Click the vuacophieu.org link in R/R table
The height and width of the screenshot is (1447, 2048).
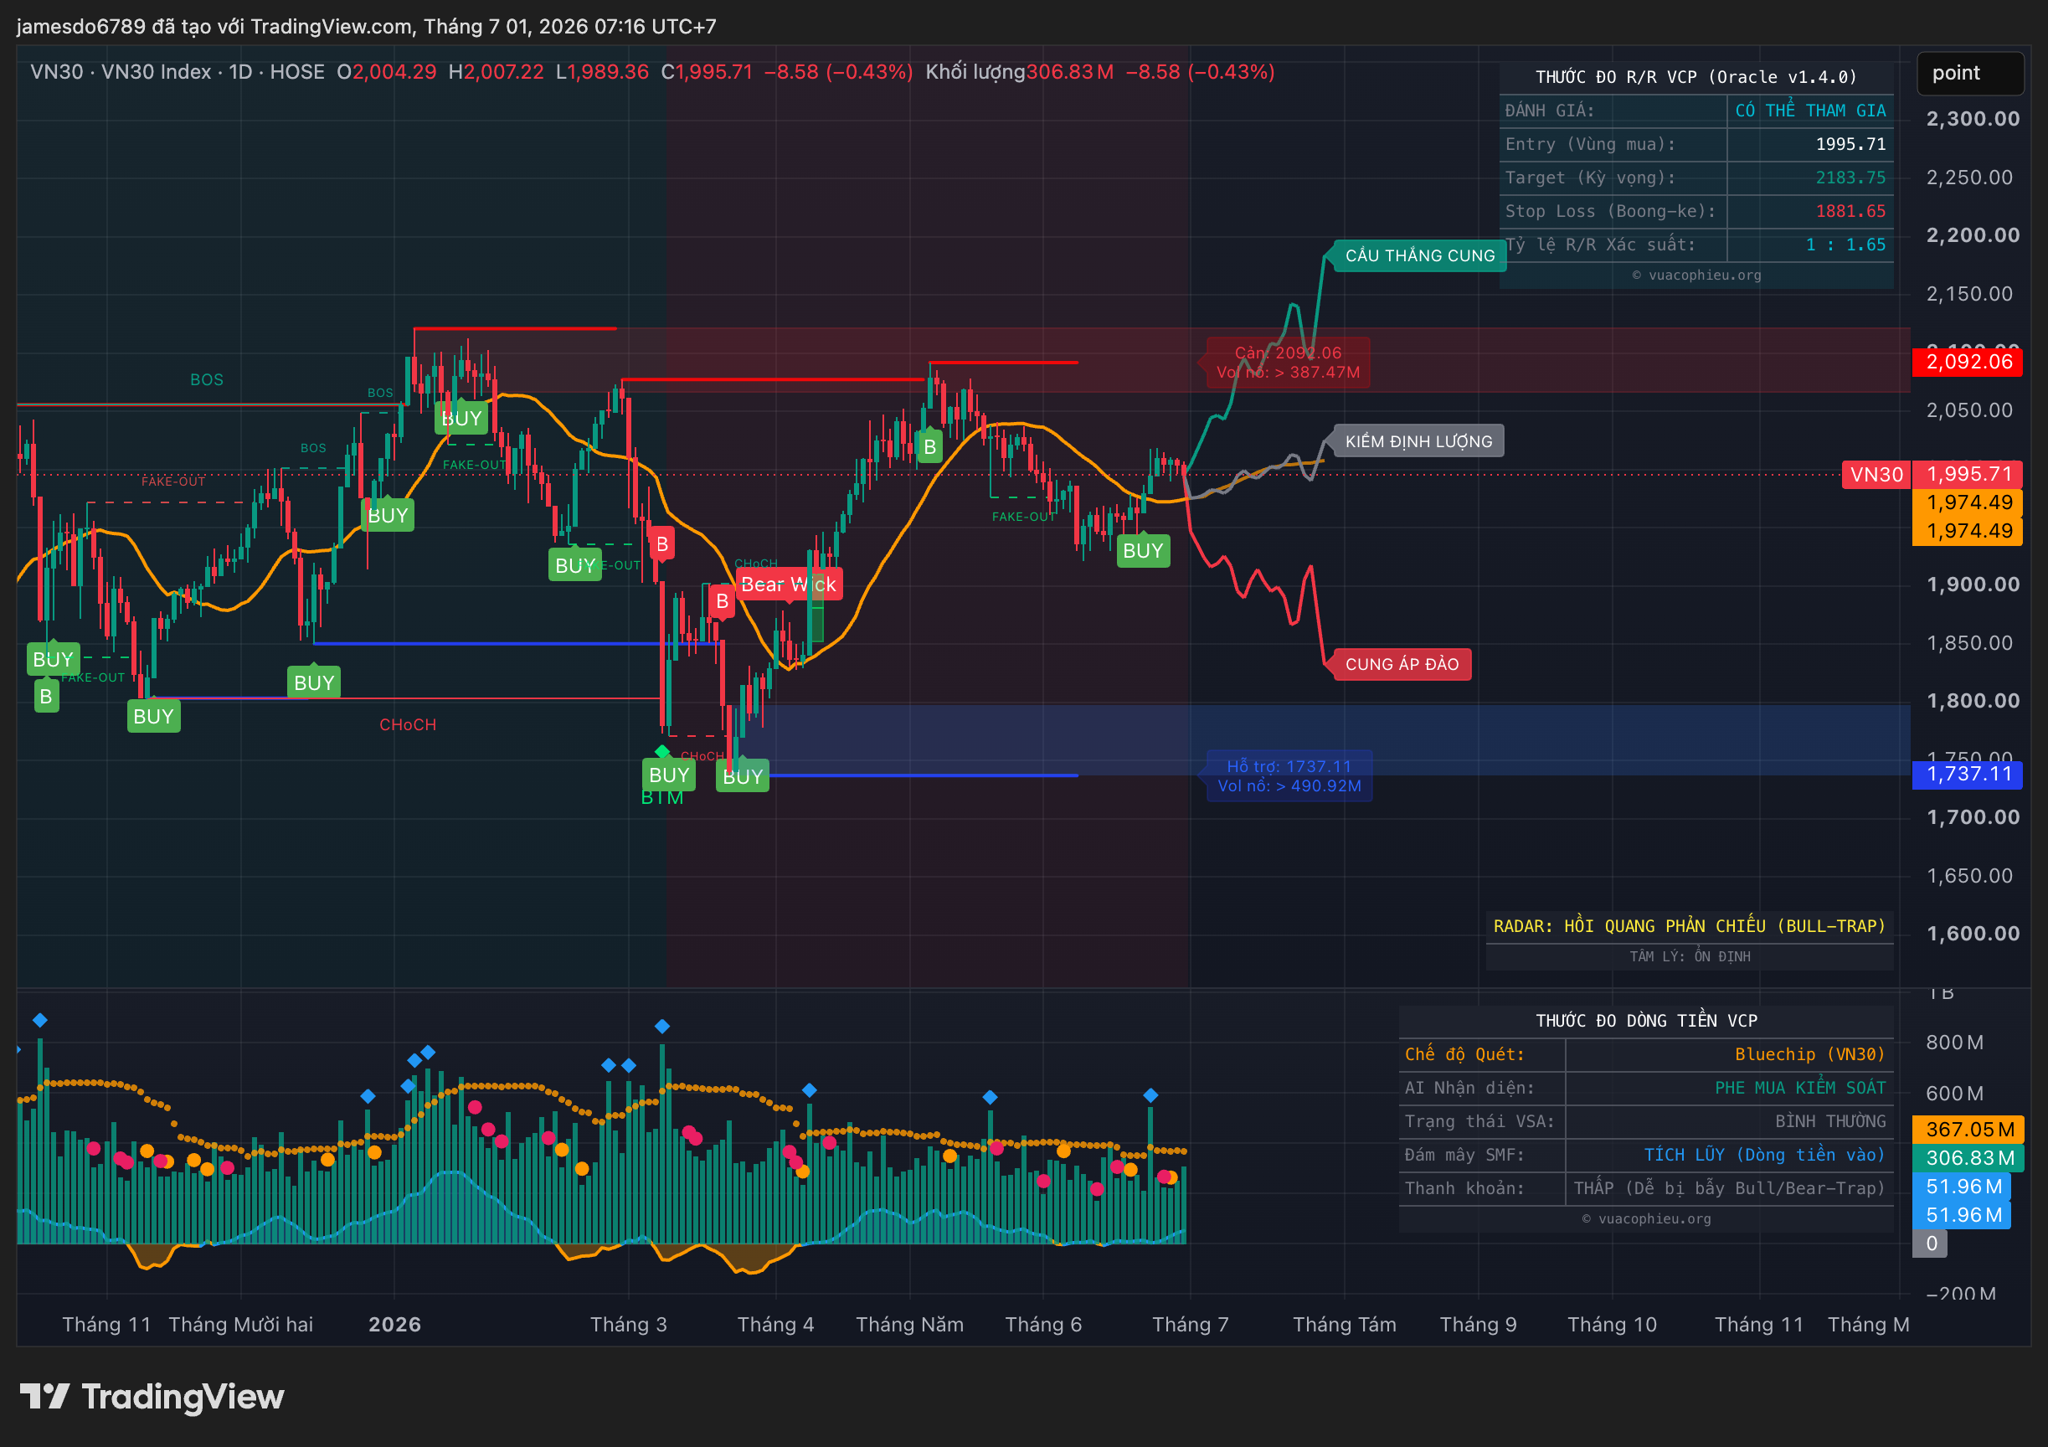click(1696, 275)
